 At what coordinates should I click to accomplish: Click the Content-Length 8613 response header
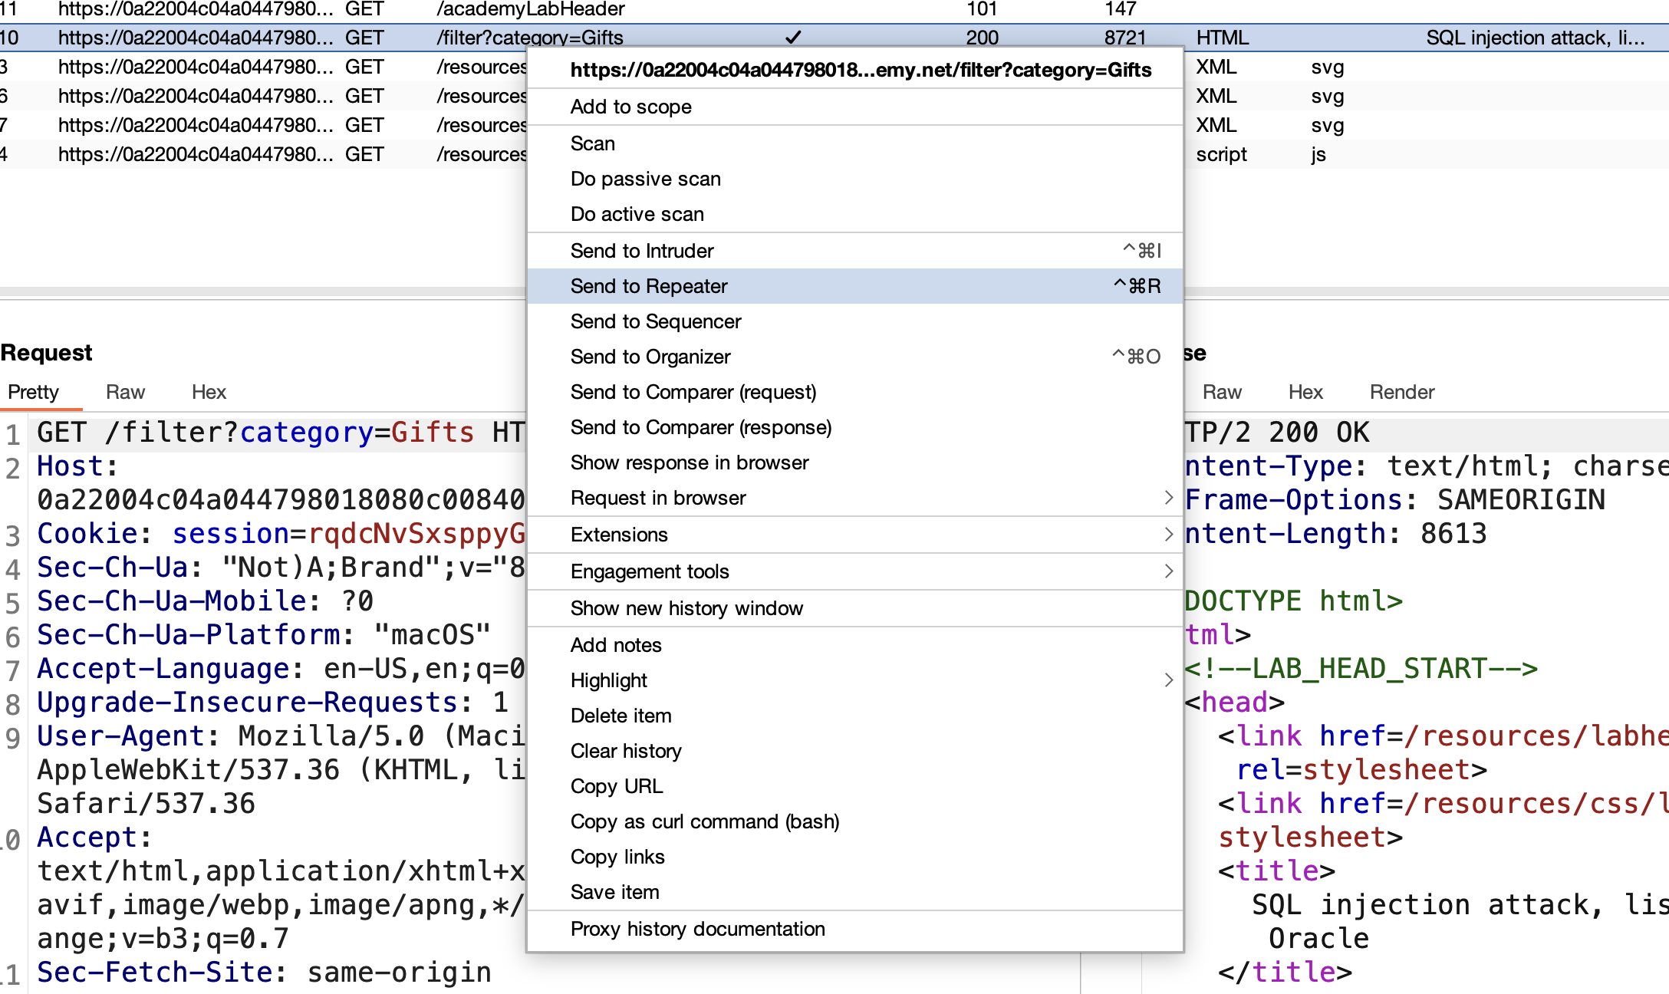tap(1336, 534)
